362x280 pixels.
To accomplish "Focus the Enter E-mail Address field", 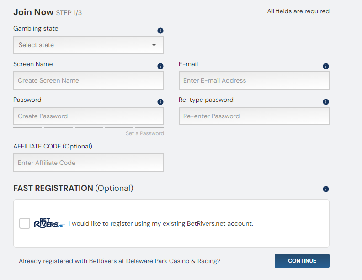I will tap(254, 80).
